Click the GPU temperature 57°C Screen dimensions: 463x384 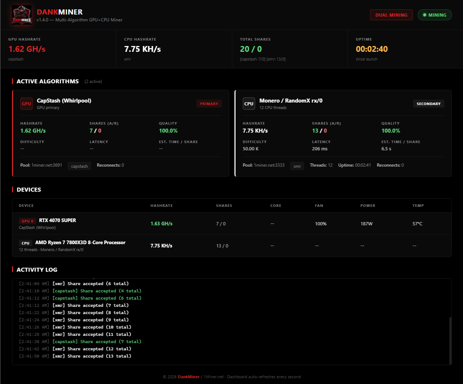pos(417,224)
